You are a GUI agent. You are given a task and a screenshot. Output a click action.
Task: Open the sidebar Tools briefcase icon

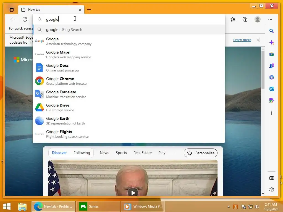(x=271, y=54)
